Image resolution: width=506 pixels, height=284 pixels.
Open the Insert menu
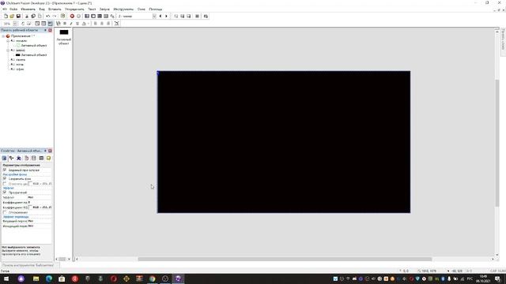pyautogui.click(x=55, y=9)
